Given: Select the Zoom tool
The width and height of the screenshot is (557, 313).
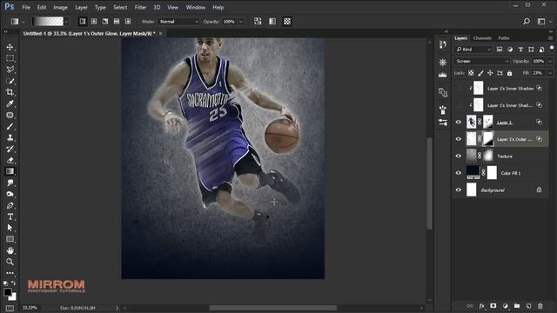Looking at the screenshot, I should 10,262.
